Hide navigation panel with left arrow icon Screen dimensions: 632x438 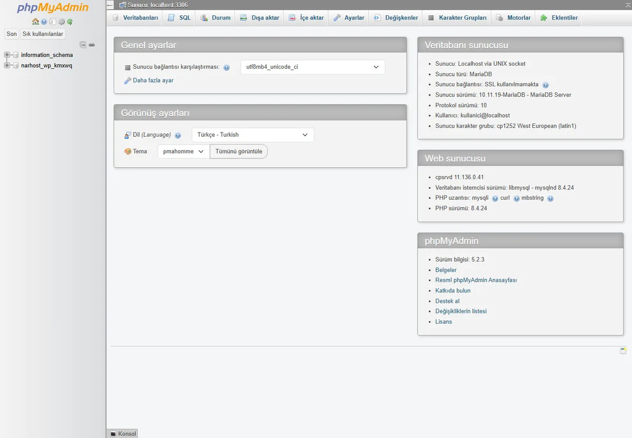(110, 5)
